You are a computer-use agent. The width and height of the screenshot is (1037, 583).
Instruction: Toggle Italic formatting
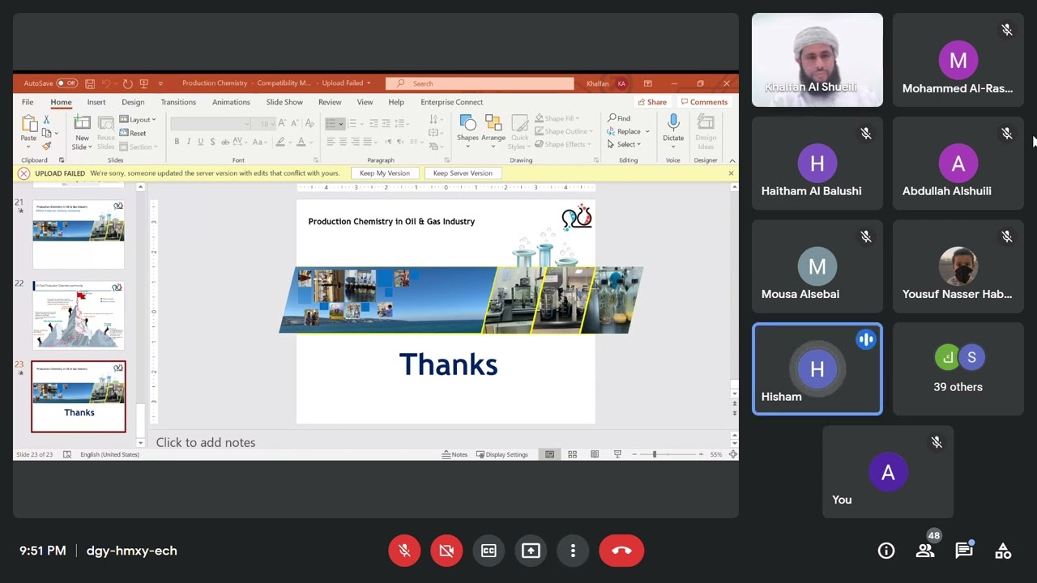point(189,142)
